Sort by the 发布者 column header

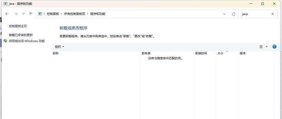pyautogui.click(x=167, y=53)
